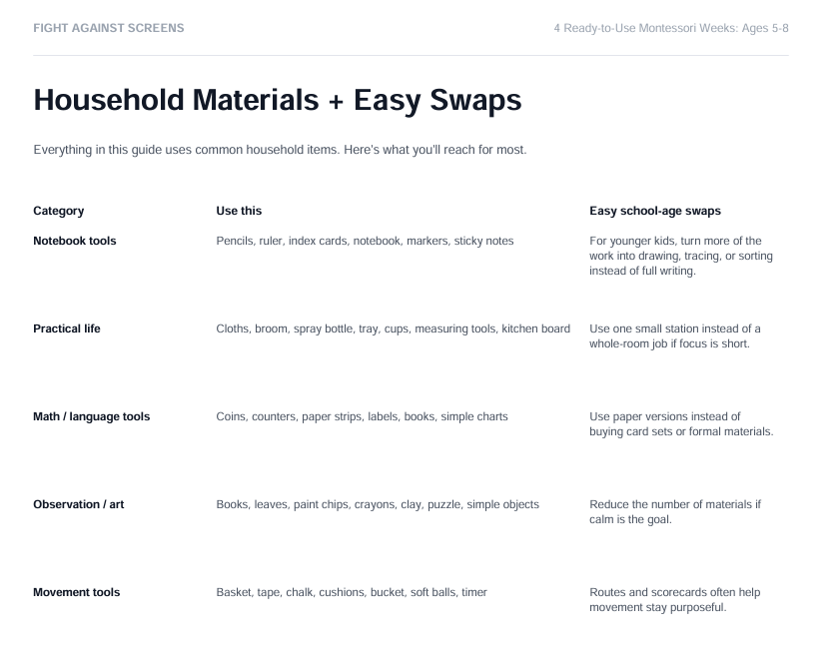This screenshot has height=657, width=829.
Task: Click the Easy school-age swaps column header
Action: [x=655, y=211]
